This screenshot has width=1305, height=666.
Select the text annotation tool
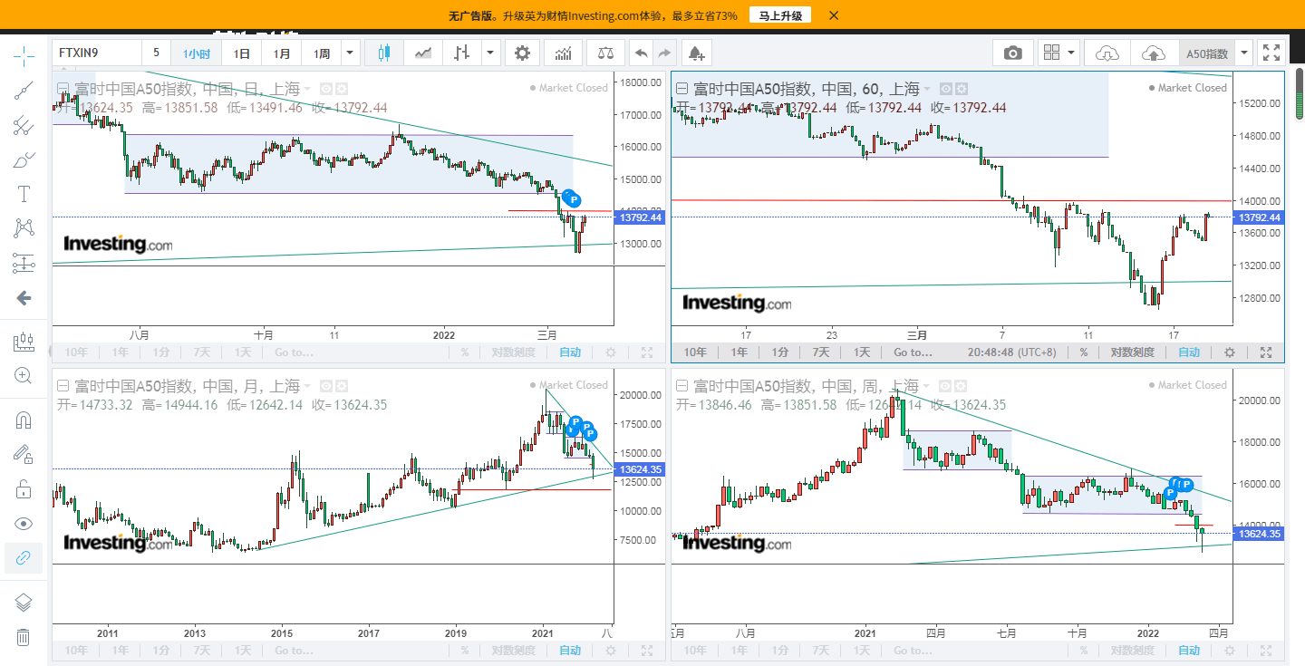point(24,194)
